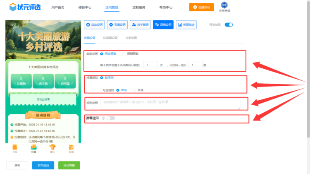Tap the 排行 trophy icon
Screen dimensions: 310x174
[52, 148]
